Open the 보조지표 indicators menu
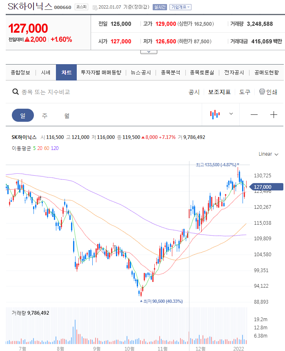Image resolution: width=285 pixels, height=351 pixels. point(219,92)
